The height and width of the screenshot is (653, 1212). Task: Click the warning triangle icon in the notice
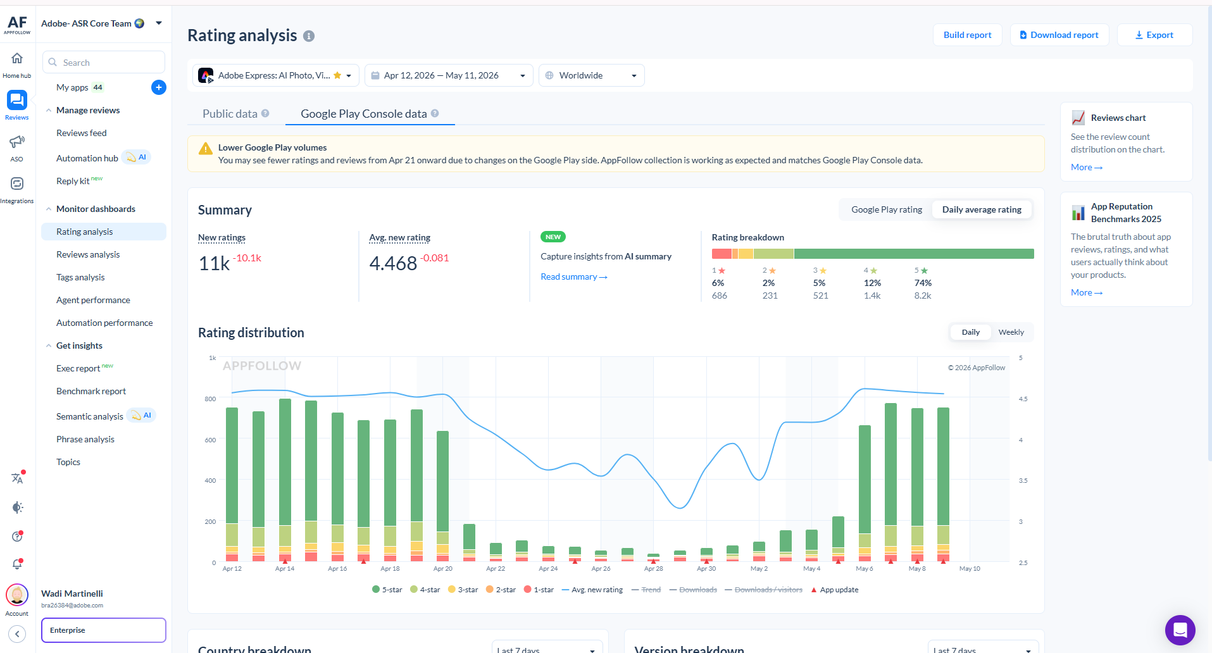206,149
